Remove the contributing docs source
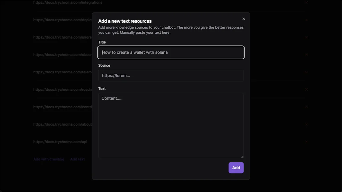Screen dimensions: 342x192 pos(307,107)
